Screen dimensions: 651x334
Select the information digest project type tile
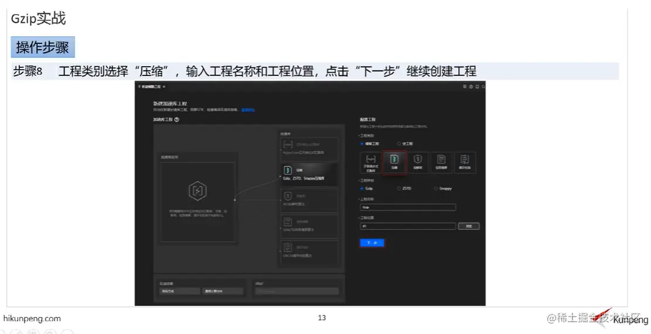pos(441,163)
